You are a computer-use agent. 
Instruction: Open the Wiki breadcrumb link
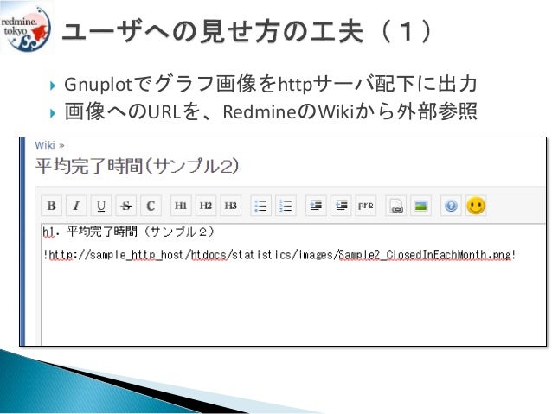pos(45,145)
